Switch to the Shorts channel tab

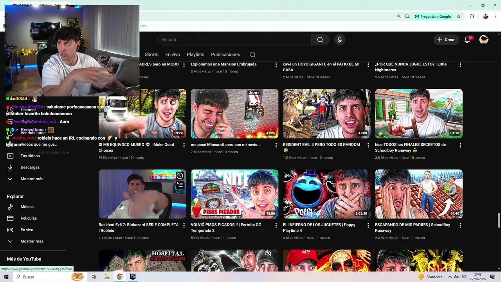tap(151, 54)
